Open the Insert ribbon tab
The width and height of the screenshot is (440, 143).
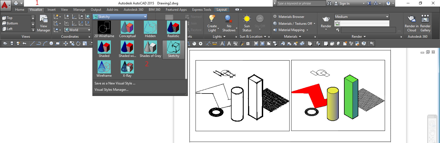(51, 10)
